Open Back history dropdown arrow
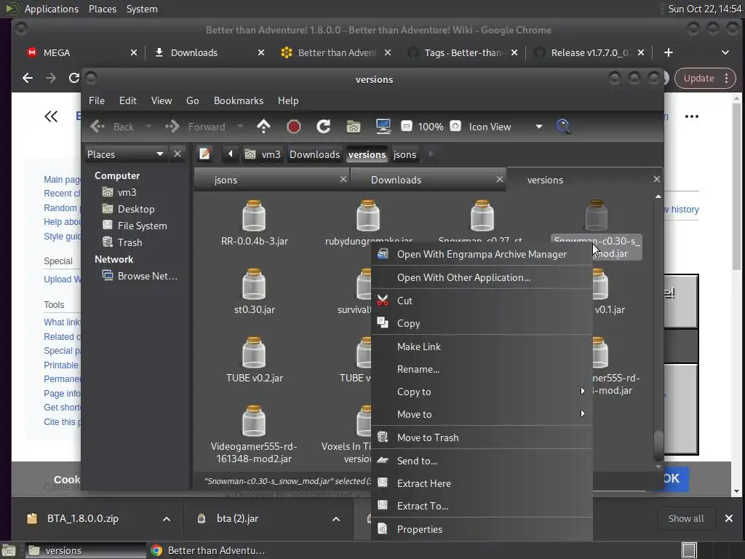Screen dimensions: 745x559 click(x=148, y=127)
